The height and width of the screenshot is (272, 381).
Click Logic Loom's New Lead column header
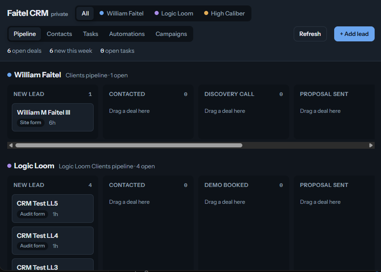coord(29,185)
